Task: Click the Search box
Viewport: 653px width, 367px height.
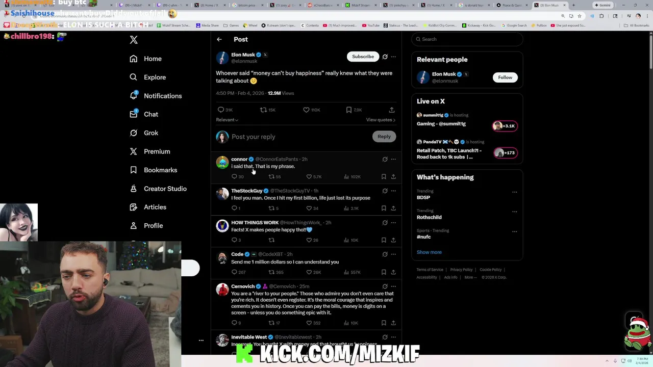Action: pos(467,39)
